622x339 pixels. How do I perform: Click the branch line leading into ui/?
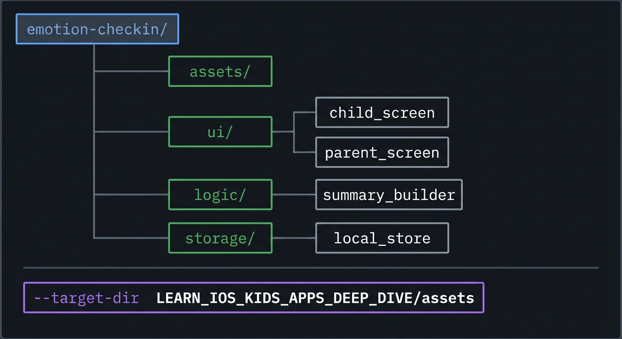click(131, 132)
